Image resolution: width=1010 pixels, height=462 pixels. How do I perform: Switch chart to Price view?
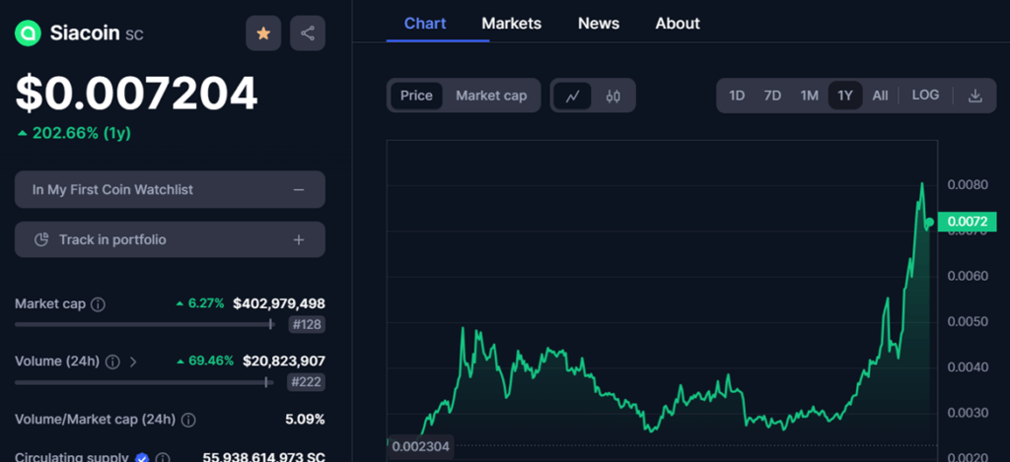point(416,96)
